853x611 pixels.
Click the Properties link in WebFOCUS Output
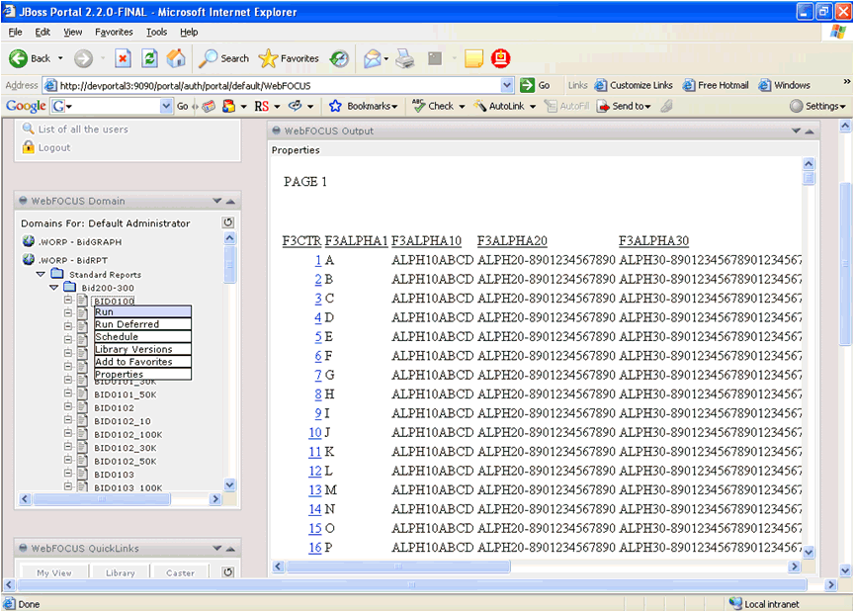[296, 150]
